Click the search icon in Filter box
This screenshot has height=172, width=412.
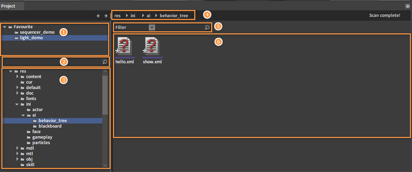pos(207,27)
